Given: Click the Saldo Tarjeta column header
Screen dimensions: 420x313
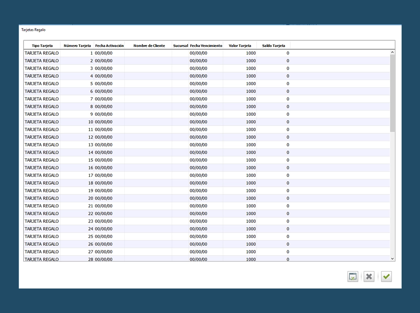Looking at the screenshot, I should coord(273,46).
